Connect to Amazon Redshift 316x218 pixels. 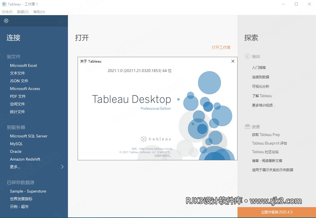pyautogui.click(x=25, y=159)
